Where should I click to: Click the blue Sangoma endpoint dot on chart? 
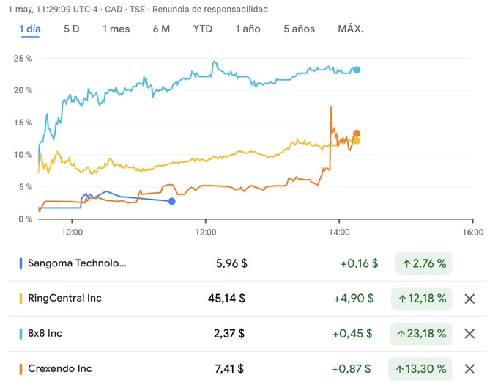172,202
